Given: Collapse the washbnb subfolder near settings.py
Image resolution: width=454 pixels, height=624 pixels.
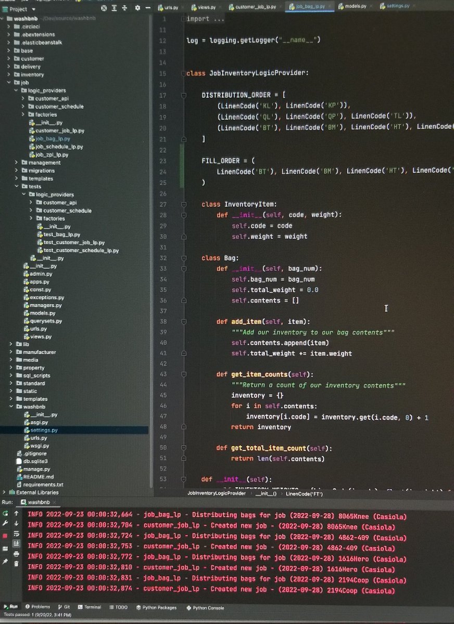Looking at the screenshot, I should point(11,407).
